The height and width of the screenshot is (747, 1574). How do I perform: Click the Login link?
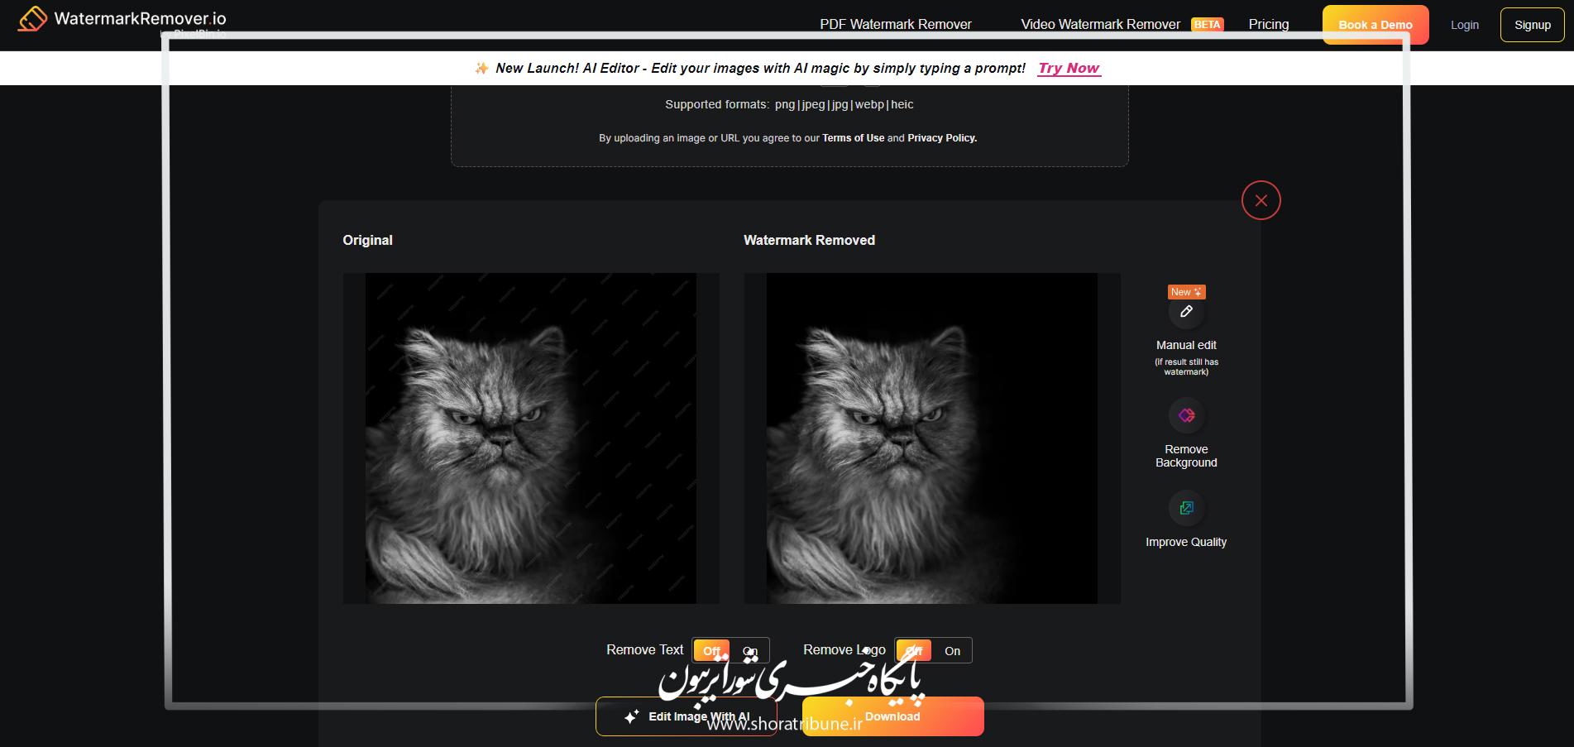click(x=1464, y=25)
